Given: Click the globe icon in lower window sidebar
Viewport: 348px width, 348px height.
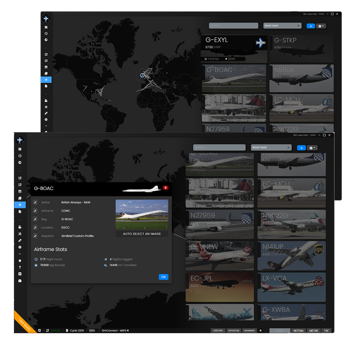Looking at the screenshot, I should pyautogui.click(x=20, y=163).
